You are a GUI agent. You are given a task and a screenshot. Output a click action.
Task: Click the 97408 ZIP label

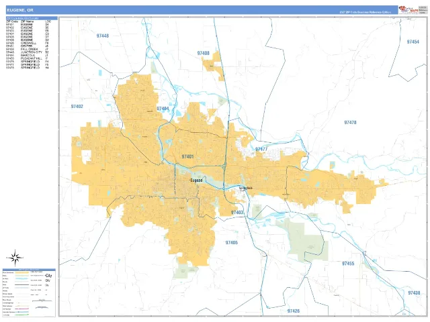pyautogui.click(x=203, y=53)
